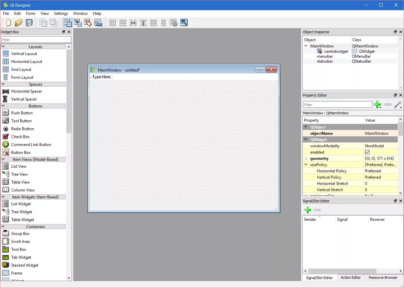Click green plus in Signal/Slot Editor

tap(308, 210)
